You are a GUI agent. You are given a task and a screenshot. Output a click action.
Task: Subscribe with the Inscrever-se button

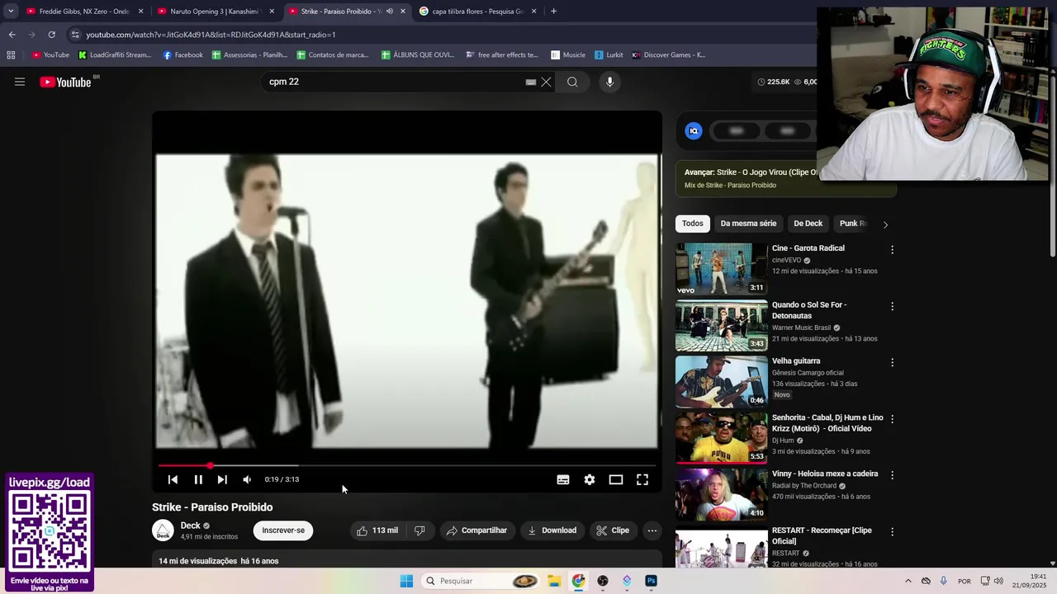click(283, 530)
